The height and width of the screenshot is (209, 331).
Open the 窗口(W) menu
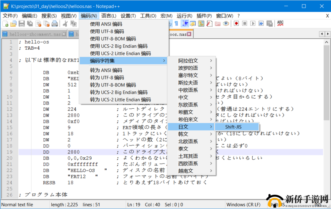pos(225,16)
